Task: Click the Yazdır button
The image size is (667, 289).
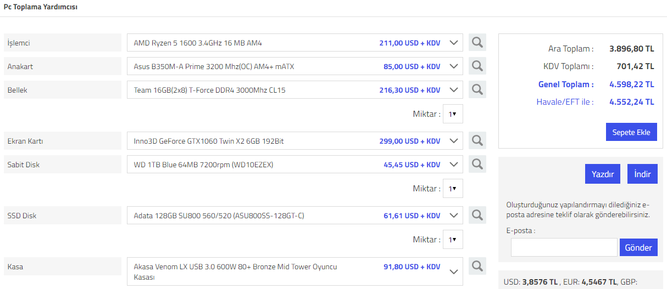Action: coord(603,174)
